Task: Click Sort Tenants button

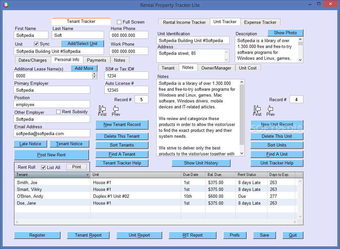Action: [x=122, y=145]
